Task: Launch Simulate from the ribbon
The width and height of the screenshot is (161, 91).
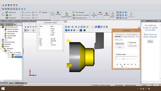Action: tap(106, 14)
